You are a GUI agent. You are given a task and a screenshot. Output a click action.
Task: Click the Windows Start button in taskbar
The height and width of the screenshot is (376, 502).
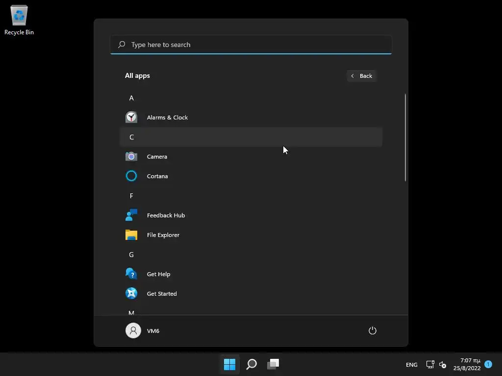point(229,364)
